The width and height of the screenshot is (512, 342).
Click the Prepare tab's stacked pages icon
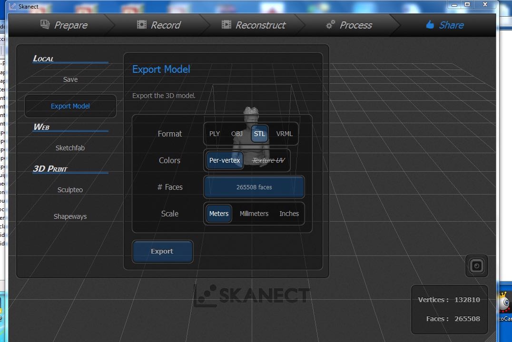point(45,24)
